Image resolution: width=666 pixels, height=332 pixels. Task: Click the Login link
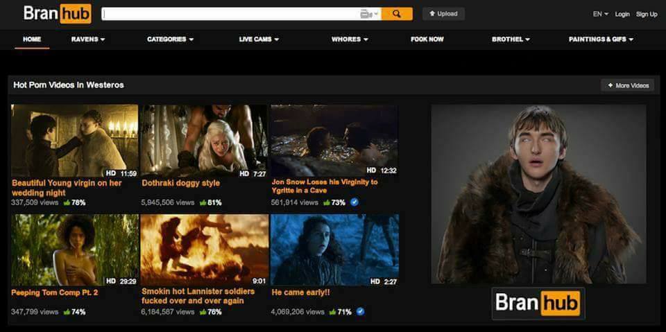(x=622, y=14)
